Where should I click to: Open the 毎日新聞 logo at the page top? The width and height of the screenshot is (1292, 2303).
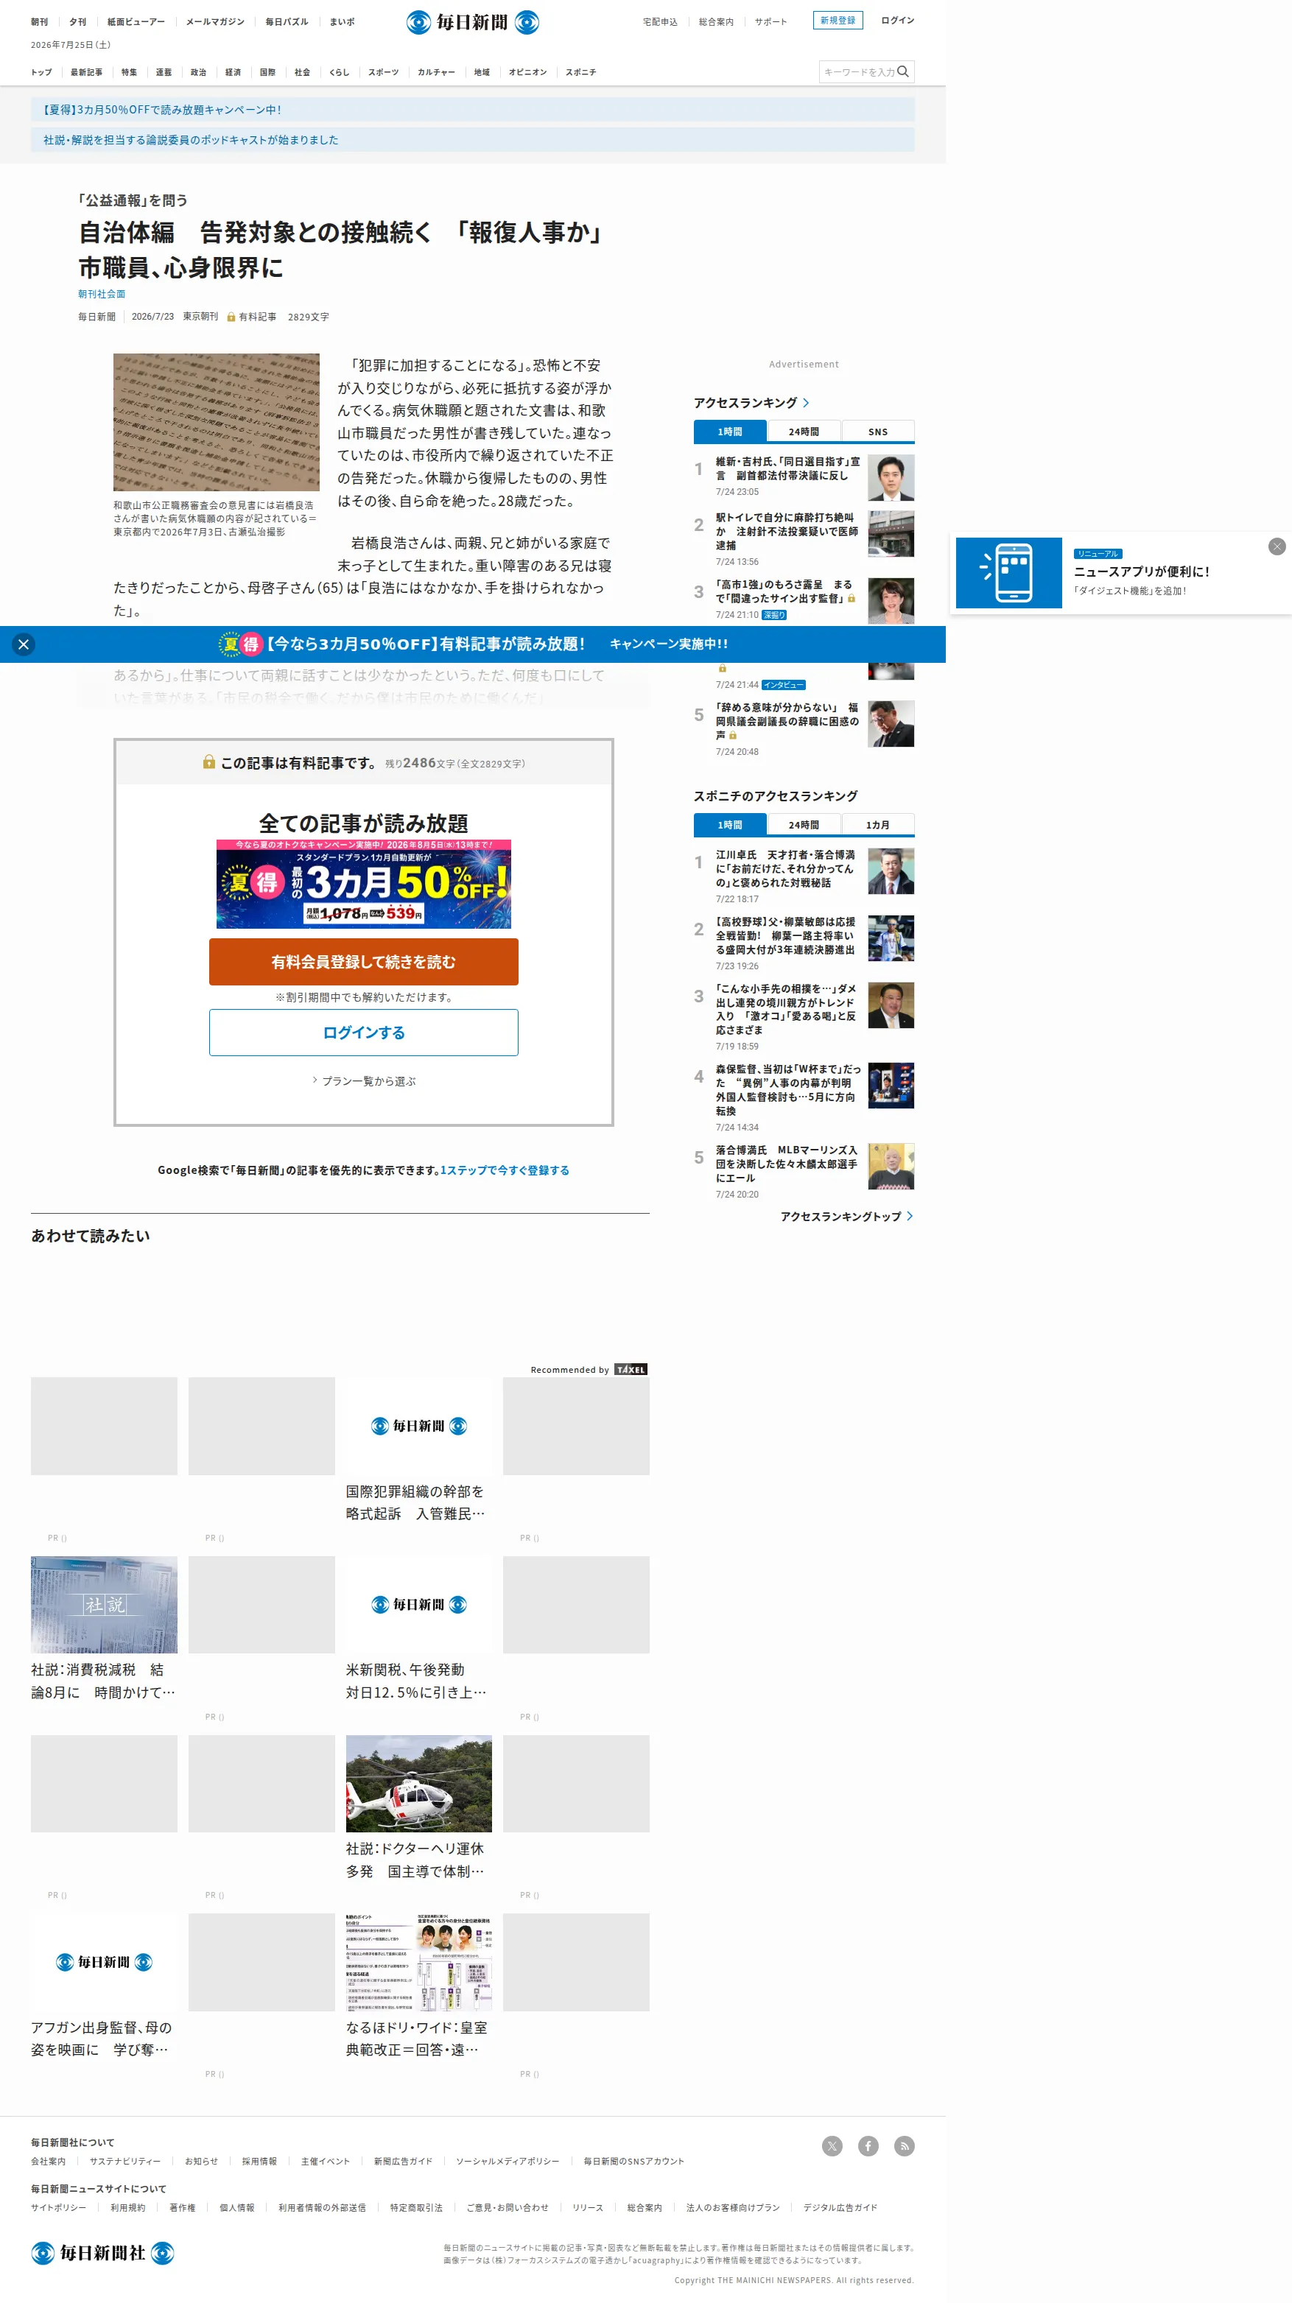click(x=472, y=21)
